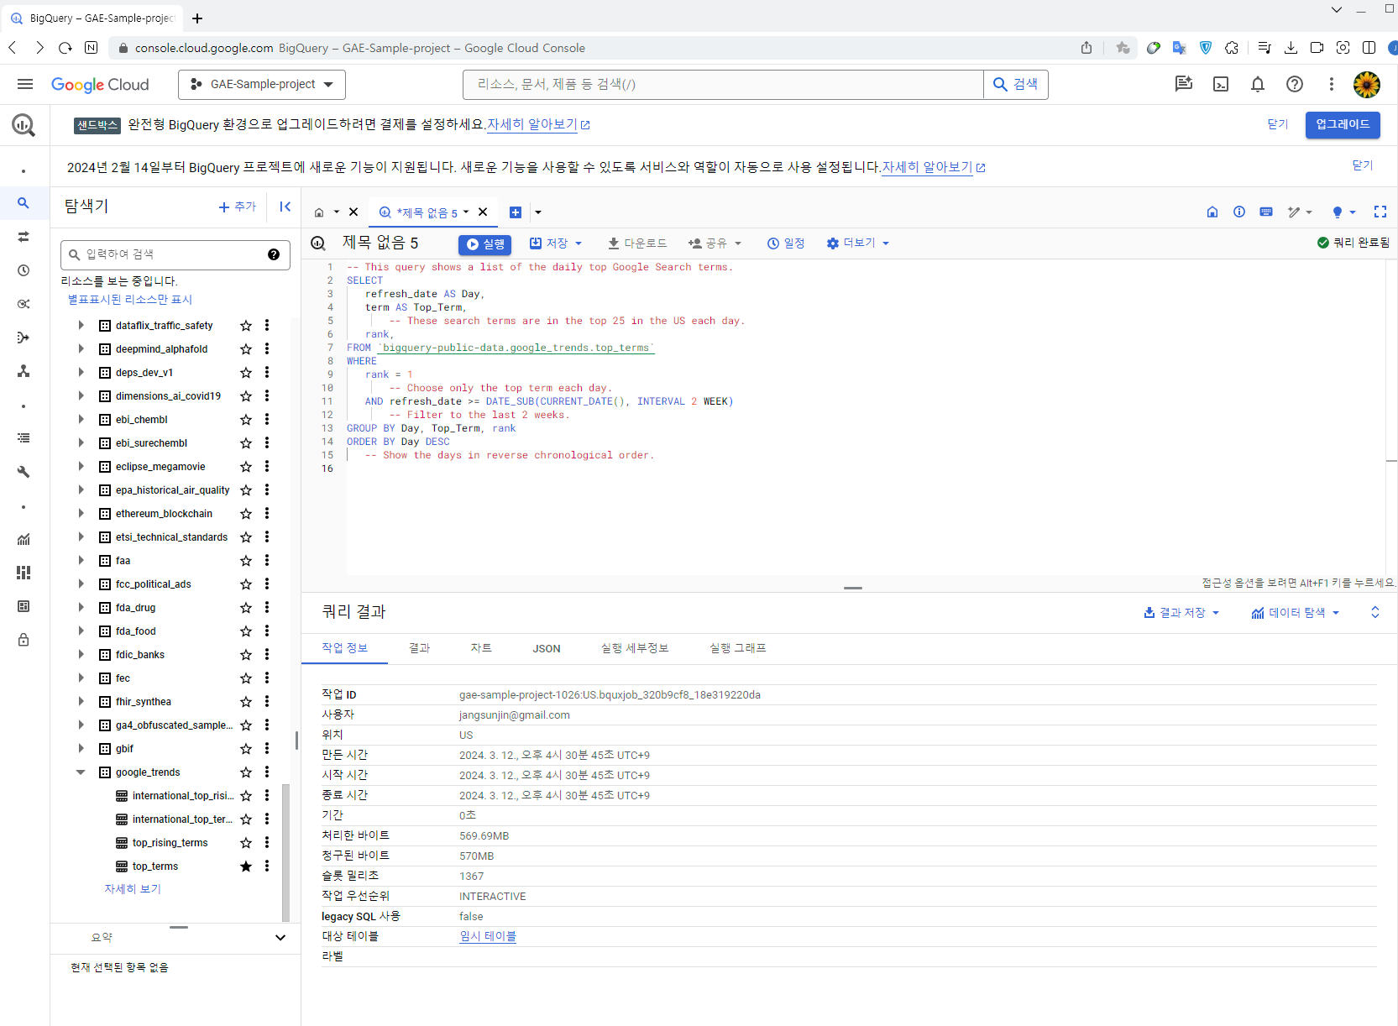Open the 저장 save dropdown

[556, 243]
